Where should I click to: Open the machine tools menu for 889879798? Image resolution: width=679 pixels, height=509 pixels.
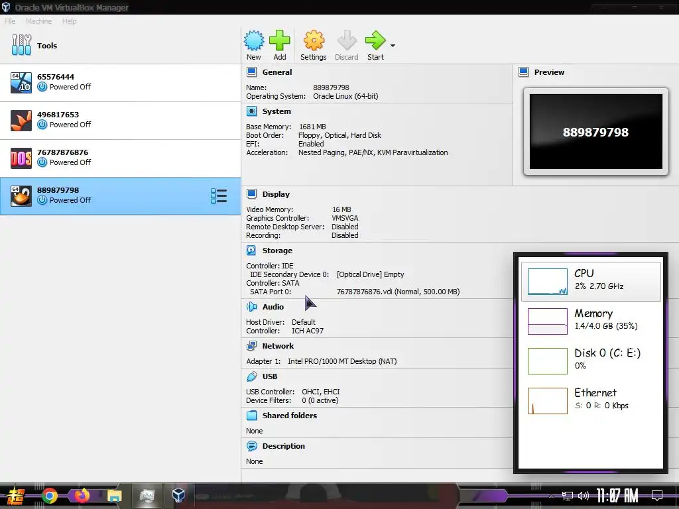pos(219,196)
